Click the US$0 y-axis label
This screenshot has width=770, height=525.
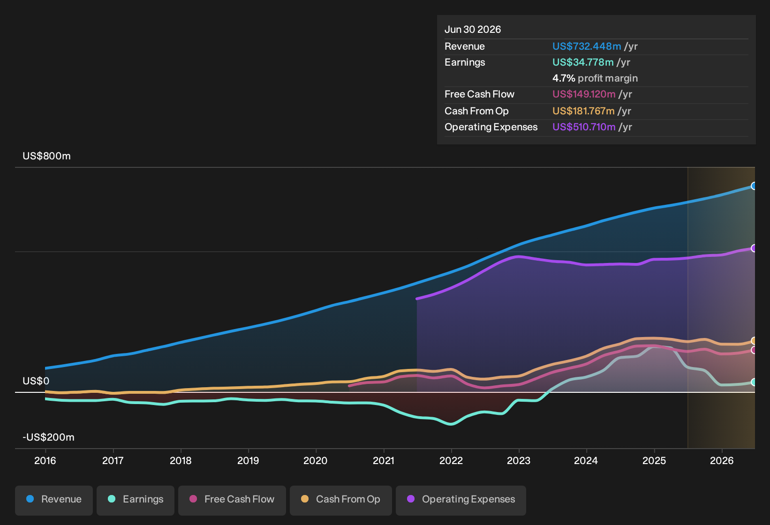[36, 381]
